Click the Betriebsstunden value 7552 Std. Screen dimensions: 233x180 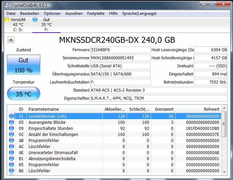(211, 82)
